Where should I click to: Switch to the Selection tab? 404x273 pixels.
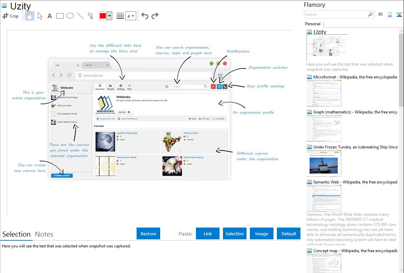[17, 234]
